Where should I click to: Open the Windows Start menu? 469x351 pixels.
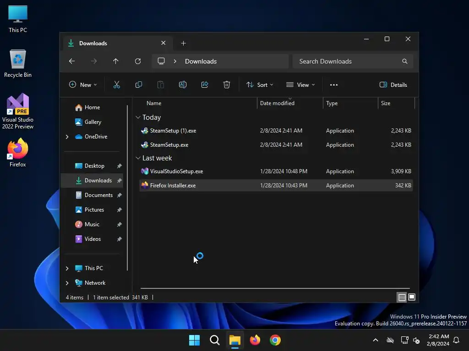pos(194,340)
